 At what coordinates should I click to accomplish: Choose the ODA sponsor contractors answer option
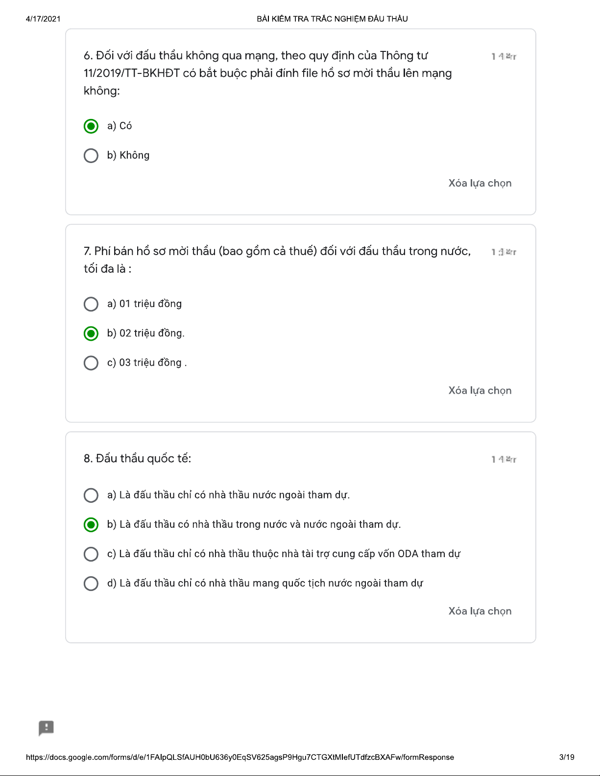pos(91,554)
